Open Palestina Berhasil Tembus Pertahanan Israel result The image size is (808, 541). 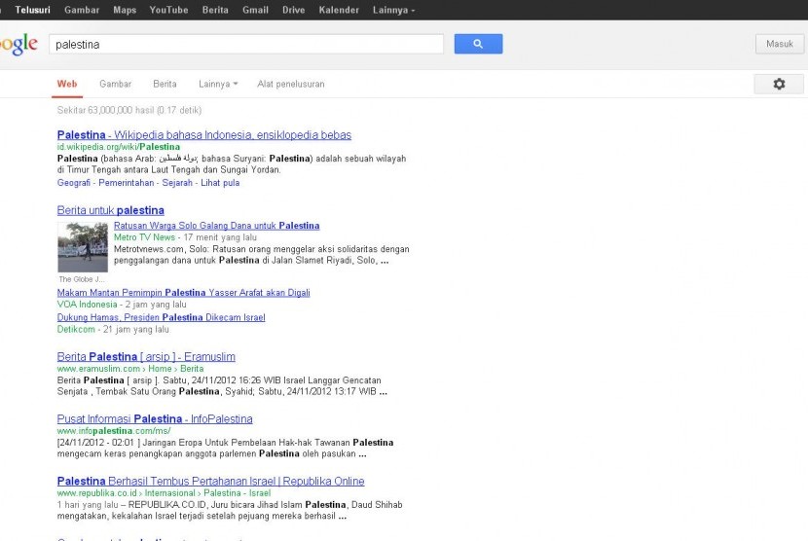coord(210,482)
